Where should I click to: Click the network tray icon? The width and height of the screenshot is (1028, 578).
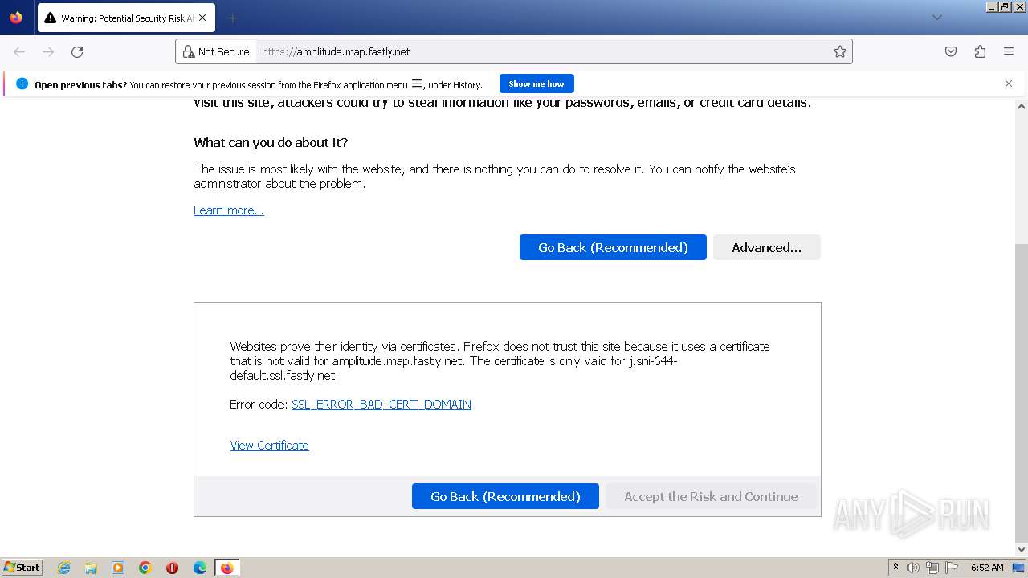pos(932,568)
